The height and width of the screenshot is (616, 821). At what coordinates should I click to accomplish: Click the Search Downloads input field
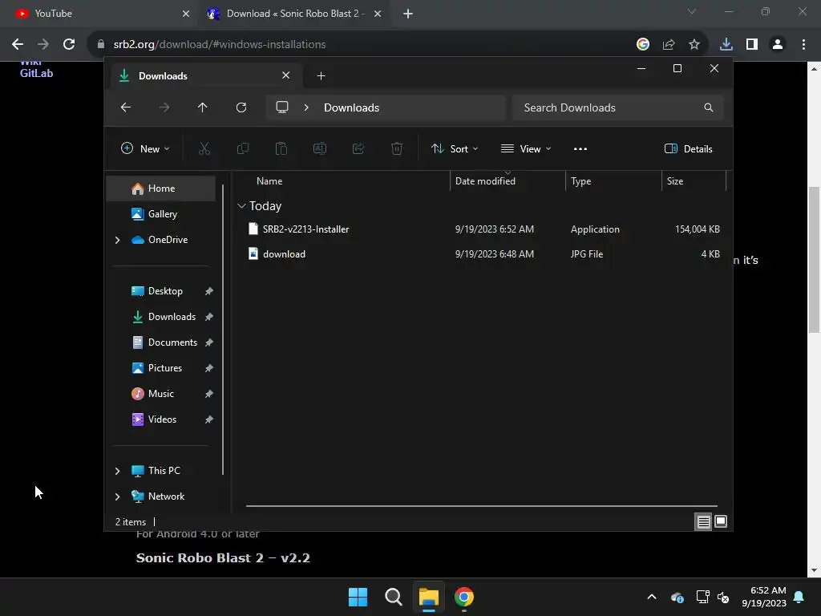tap(618, 107)
